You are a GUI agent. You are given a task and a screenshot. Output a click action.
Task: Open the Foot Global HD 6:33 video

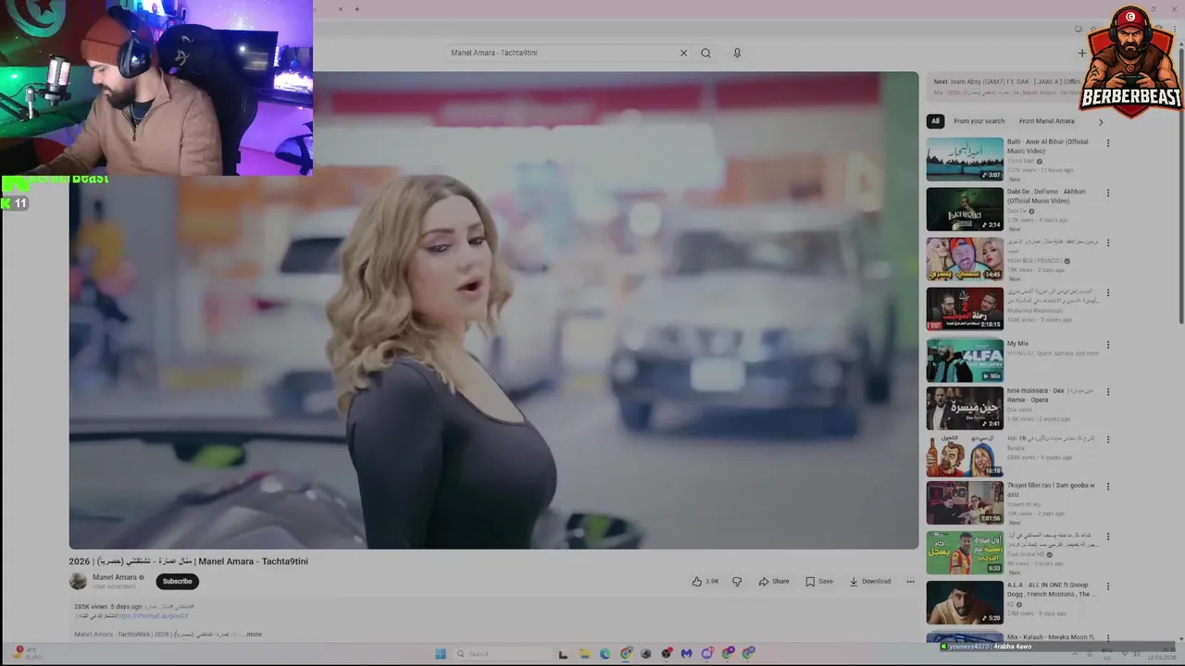point(965,552)
